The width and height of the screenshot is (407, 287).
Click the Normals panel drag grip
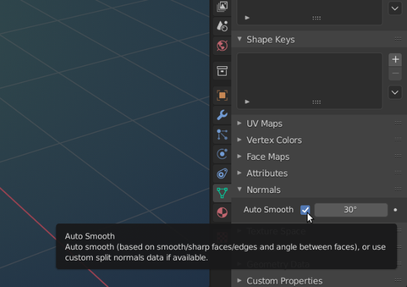click(x=398, y=189)
